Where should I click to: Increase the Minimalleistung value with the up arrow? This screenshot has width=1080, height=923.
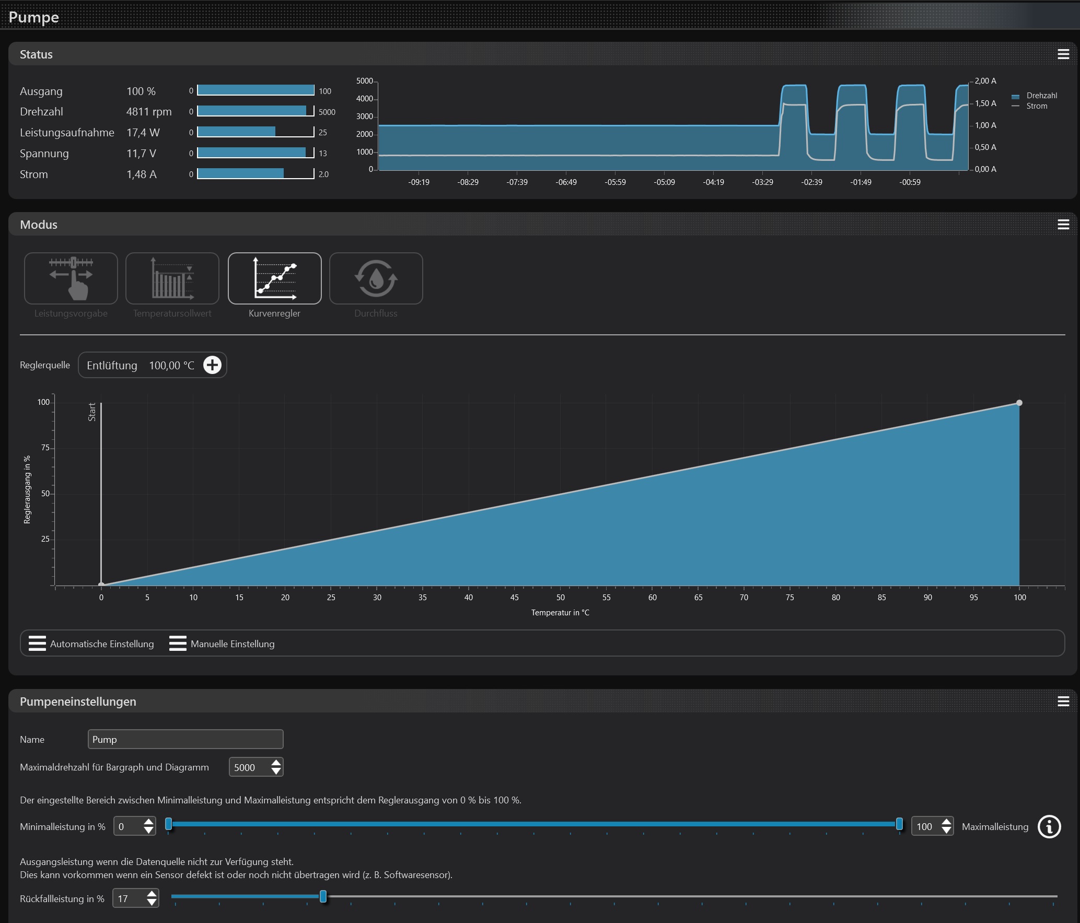point(149,822)
